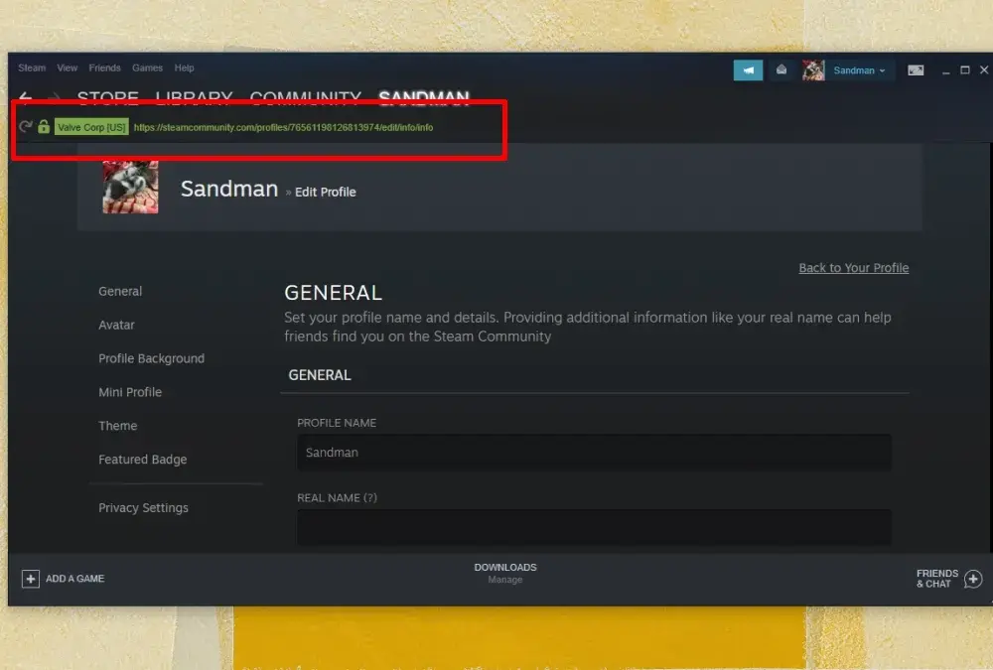Reload page with the refresh icon

[x=26, y=127]
